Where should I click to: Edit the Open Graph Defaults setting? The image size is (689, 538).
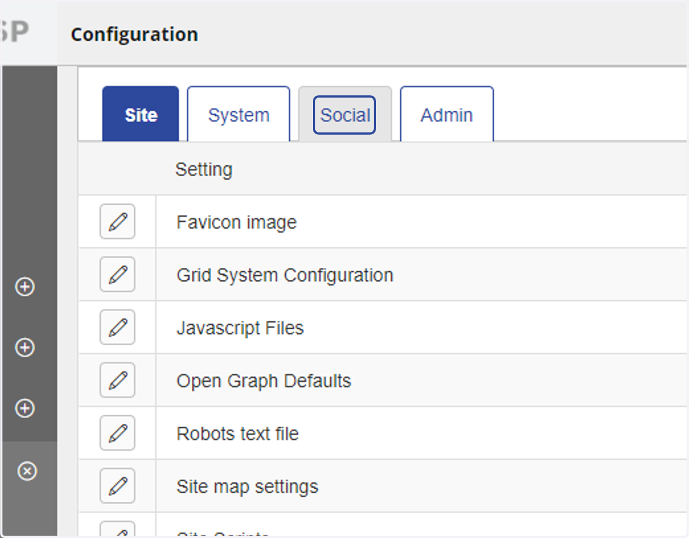pos(118,380)
